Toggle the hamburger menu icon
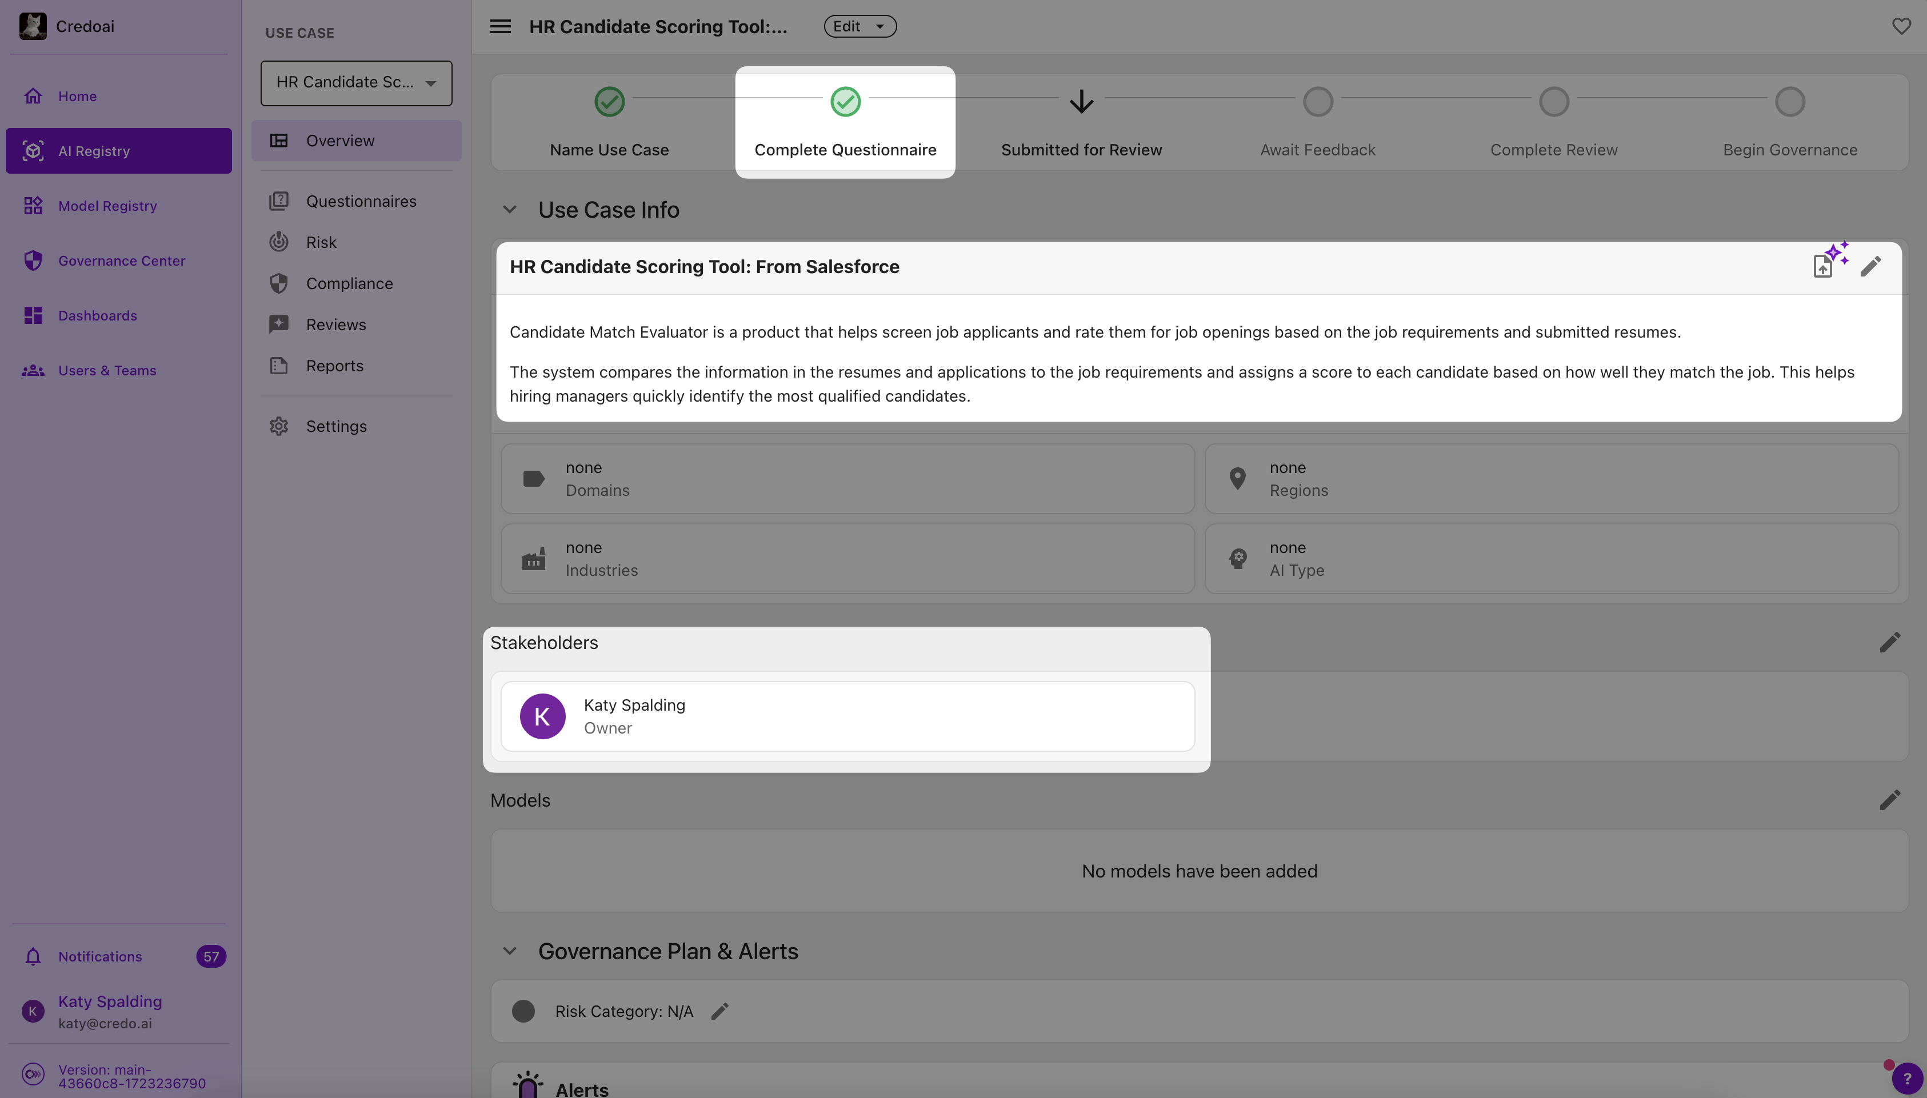The height and width of the screenshot is (1098, 1927). click(x=500, y=26)
